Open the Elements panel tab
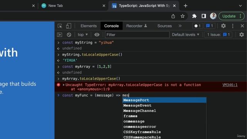The height and width of the screenshot is (139, 247). click(x=89, y=26)
